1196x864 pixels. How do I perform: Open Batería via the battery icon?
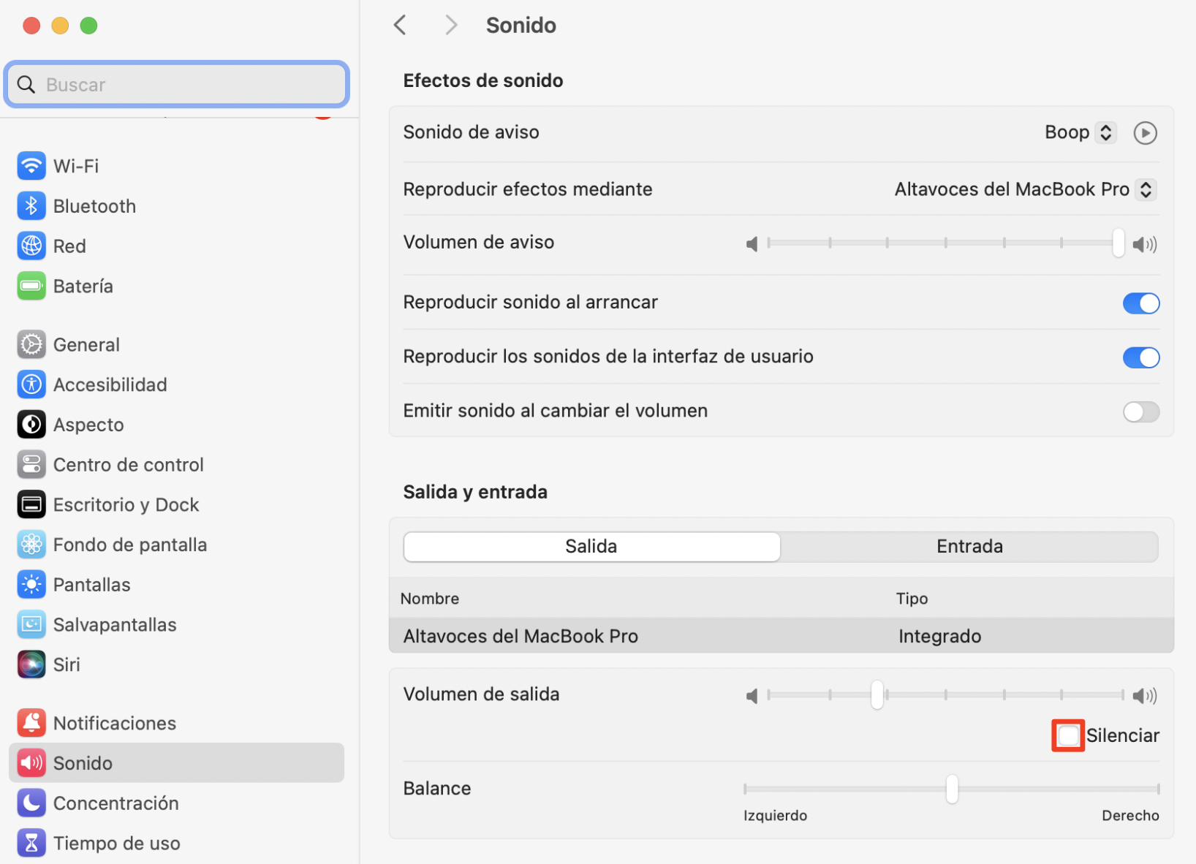pyautogui.click(x=31, y=286)
